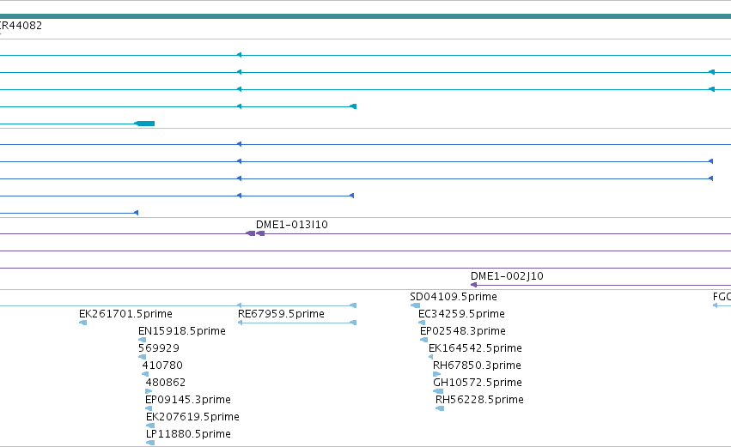Click the SD04109.5prime label
Image resolution: width=731 pixels, height=447 pixels.
(454, 297)
